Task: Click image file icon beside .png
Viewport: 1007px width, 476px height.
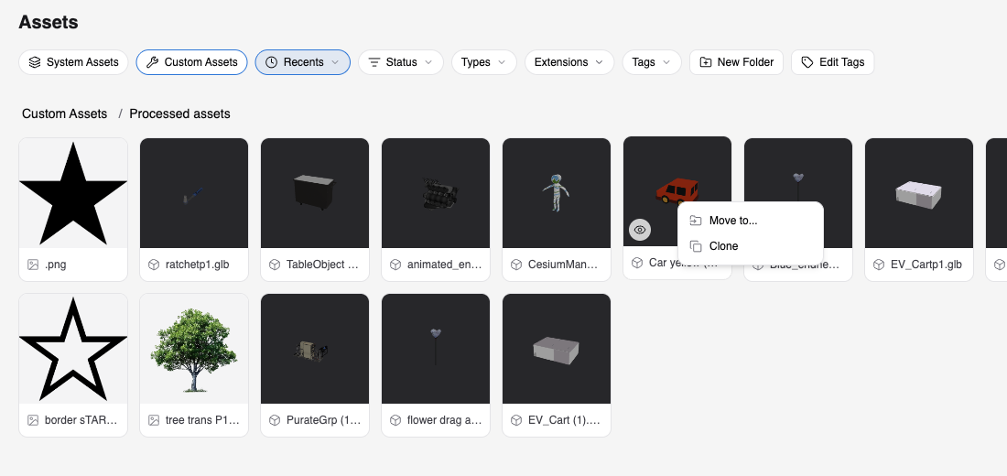Action: click(x=33, y=265)
